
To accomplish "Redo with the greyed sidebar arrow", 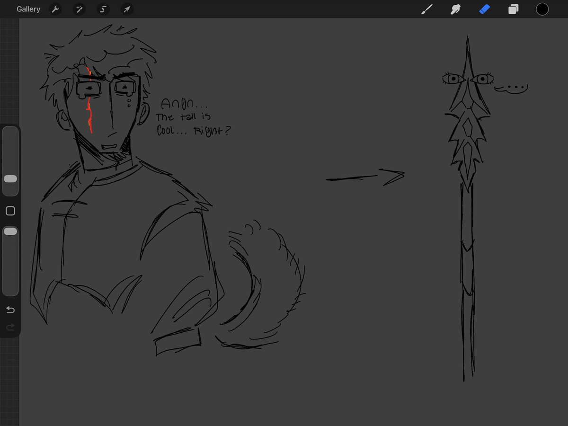I will pos(10,327).
